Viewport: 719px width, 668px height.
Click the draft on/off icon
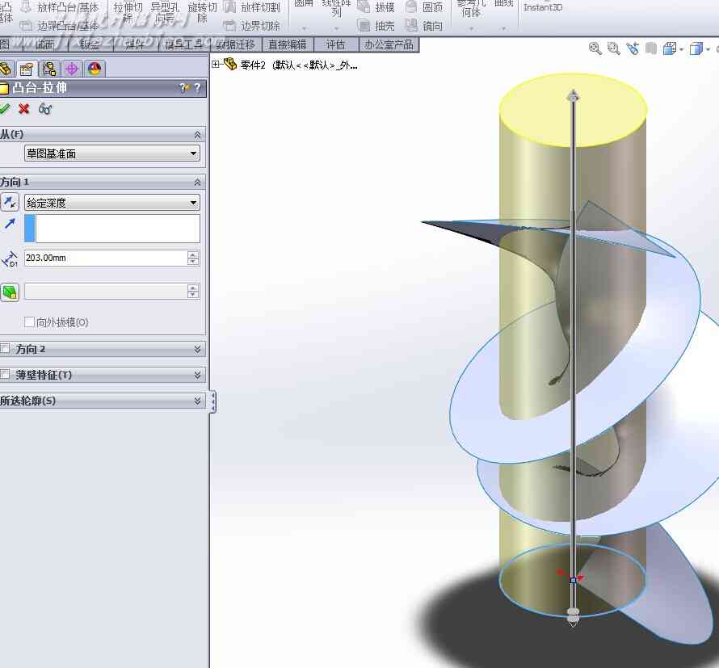[x=10, y=292]
